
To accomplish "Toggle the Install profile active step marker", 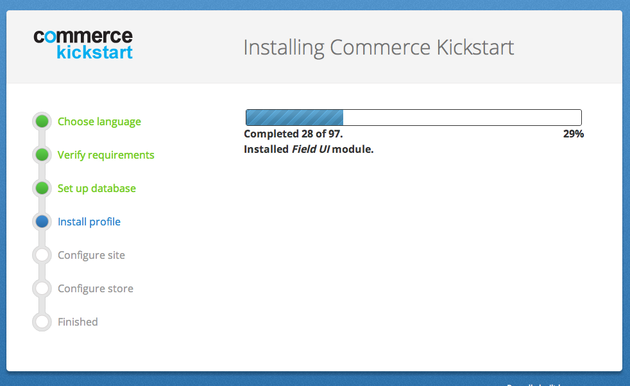I will [x=42, y=221].
